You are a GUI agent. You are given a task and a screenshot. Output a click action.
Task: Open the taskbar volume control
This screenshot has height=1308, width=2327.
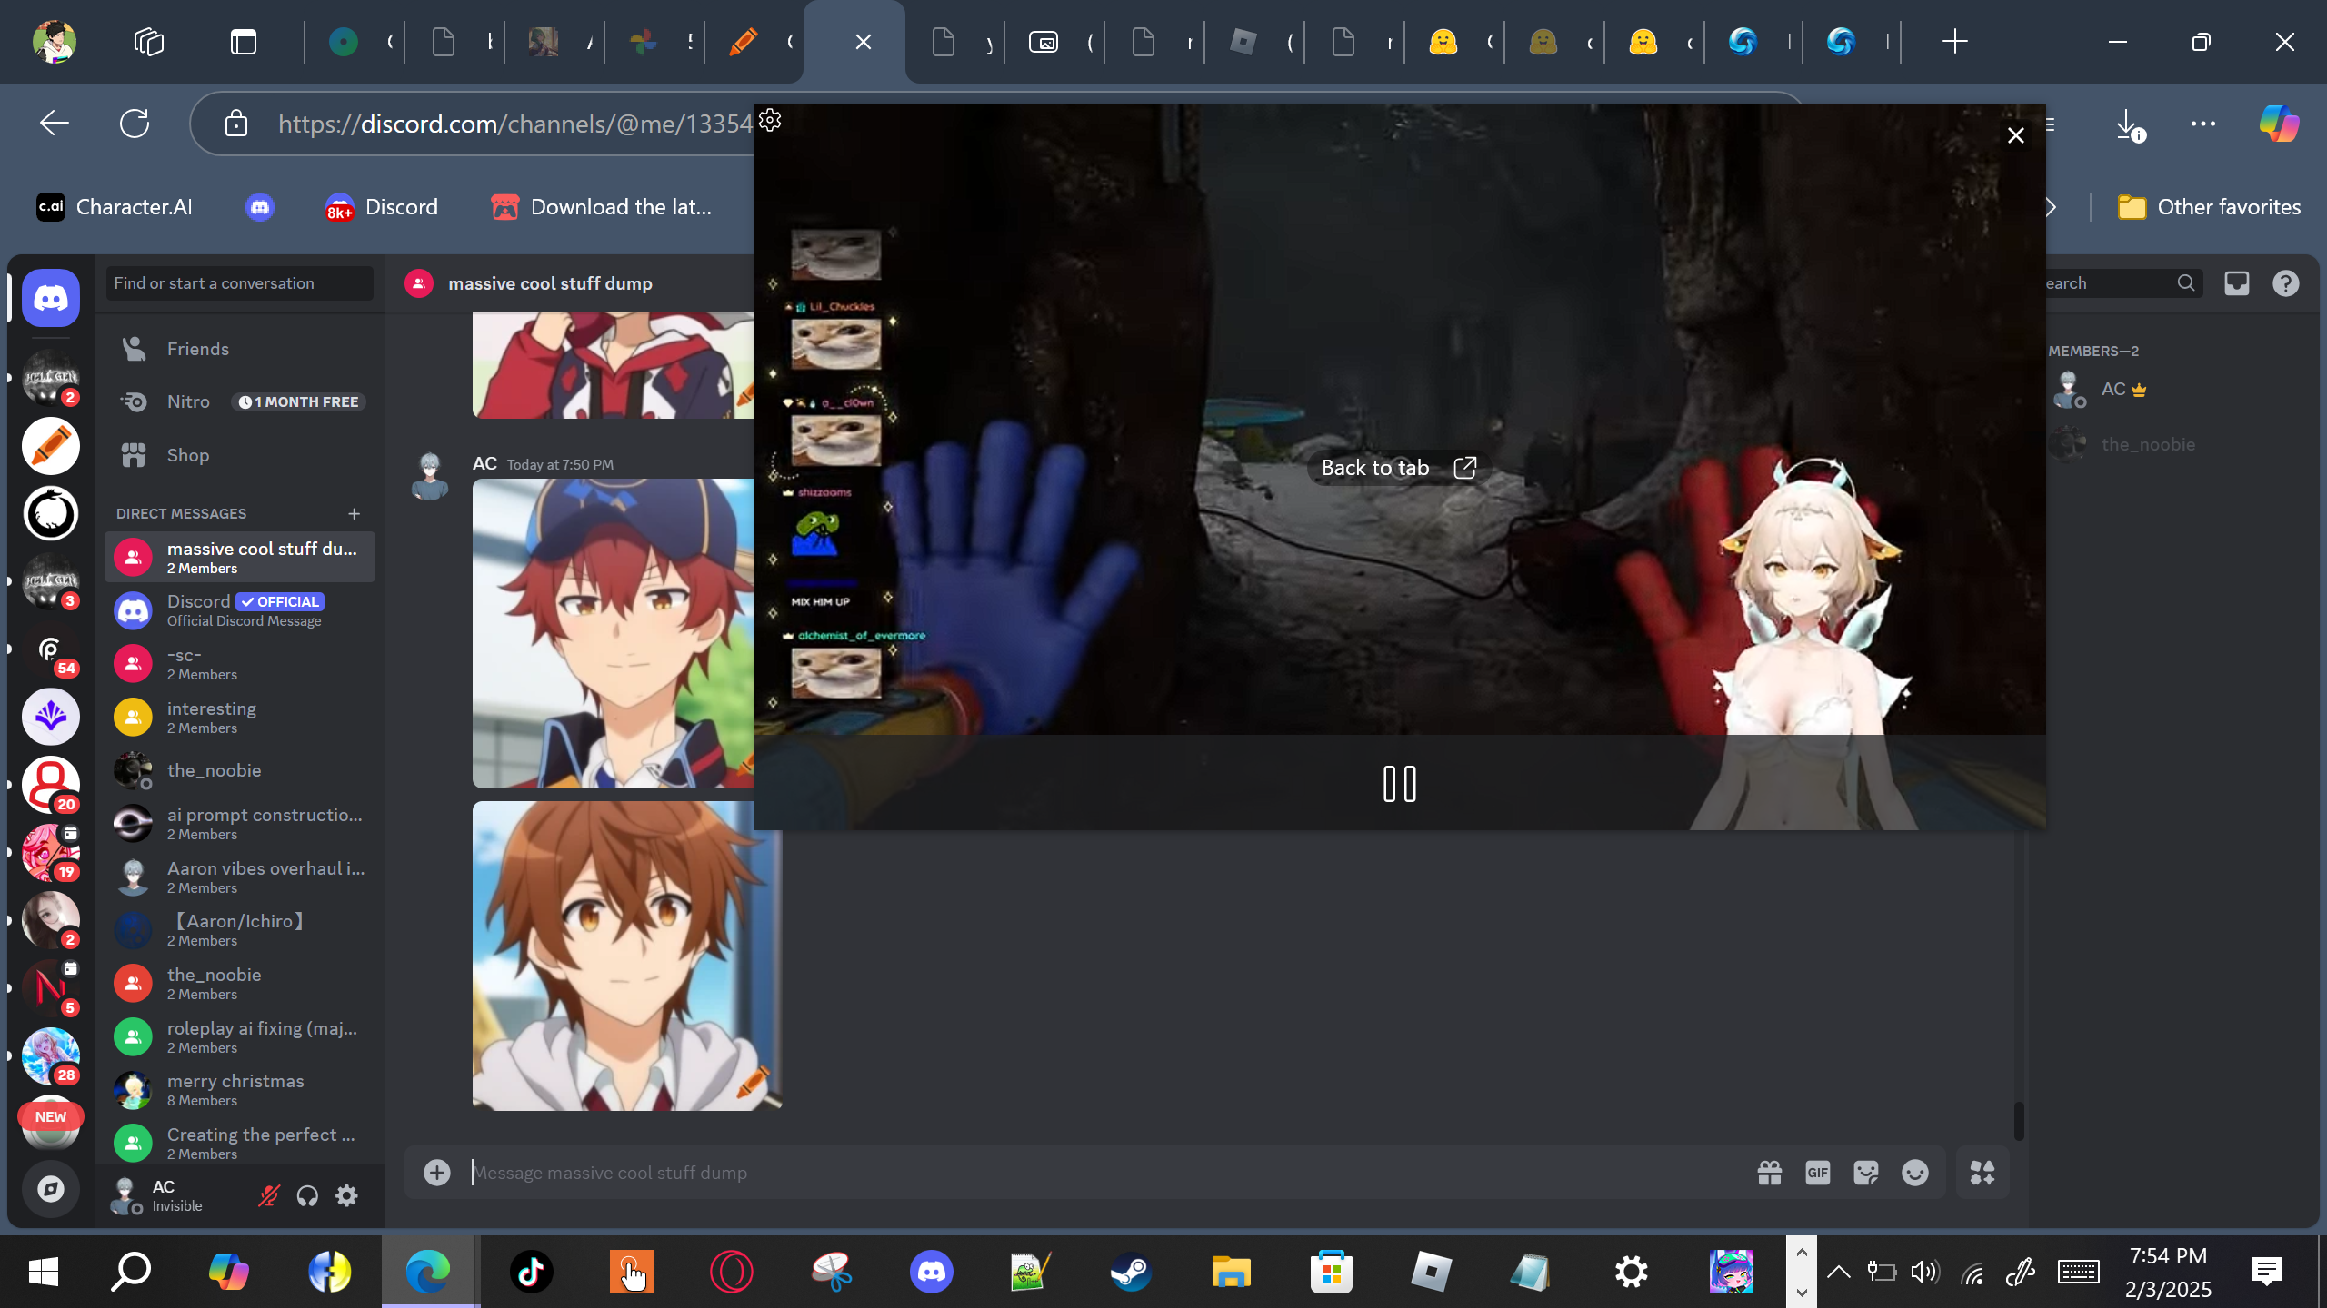coord(1925,1272)
